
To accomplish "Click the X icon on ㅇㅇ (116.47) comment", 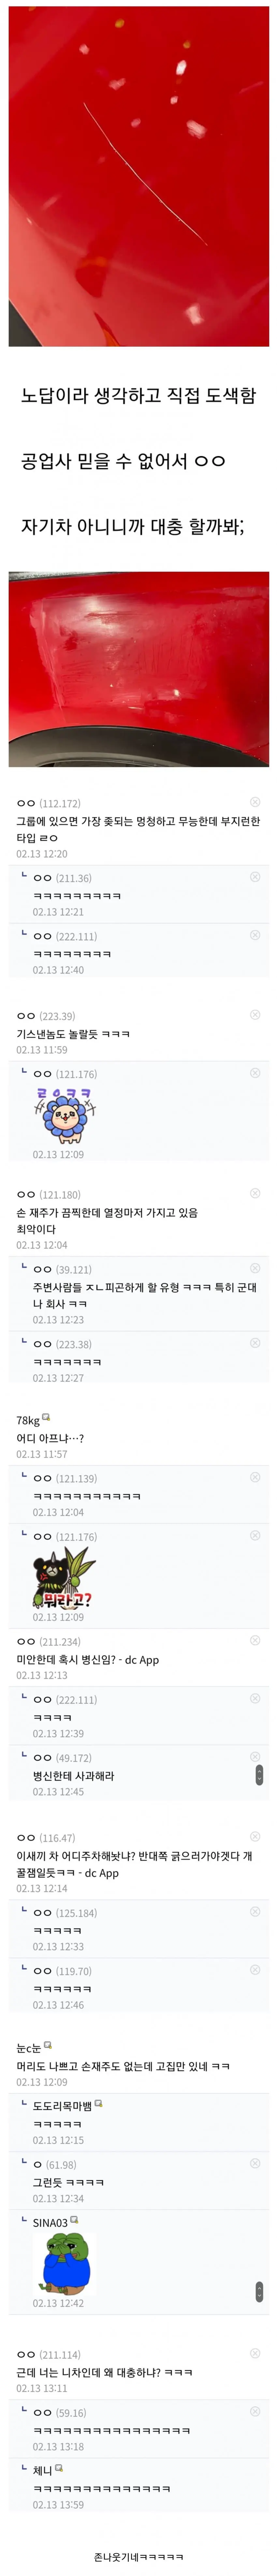I will (x=255, y=1836).
